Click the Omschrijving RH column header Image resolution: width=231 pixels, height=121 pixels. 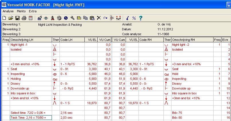(x=192, y=40)
